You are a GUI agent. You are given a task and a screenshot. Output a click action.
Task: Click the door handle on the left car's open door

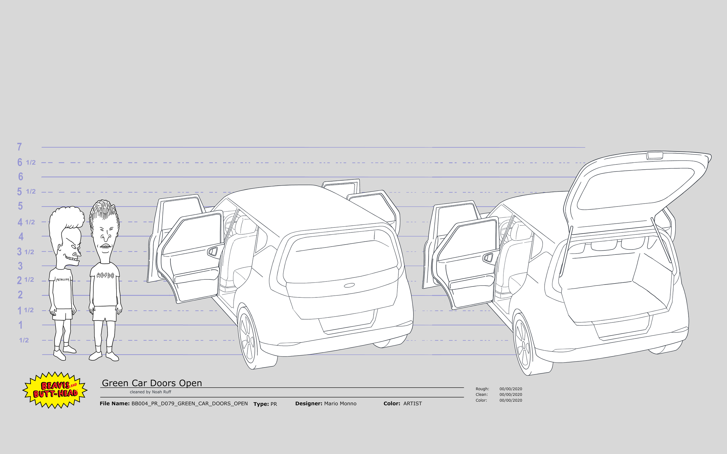tap(213, 251)
